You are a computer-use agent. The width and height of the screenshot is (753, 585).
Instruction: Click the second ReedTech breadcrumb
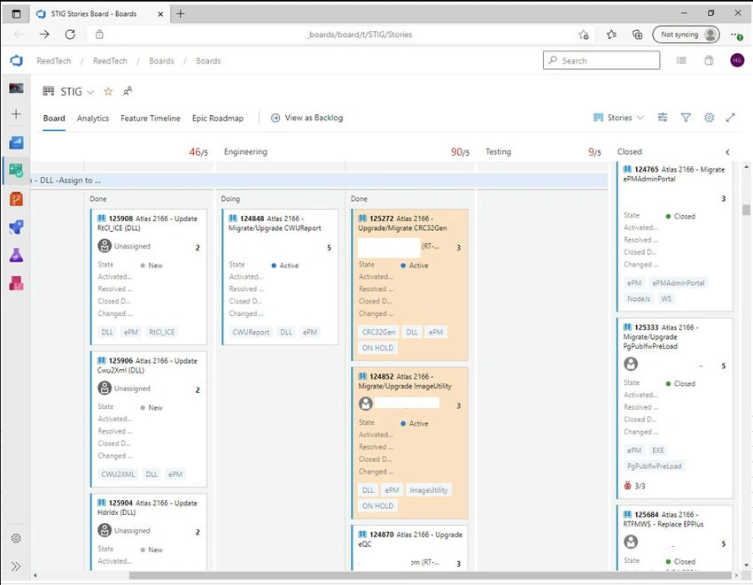pos(110,61)
